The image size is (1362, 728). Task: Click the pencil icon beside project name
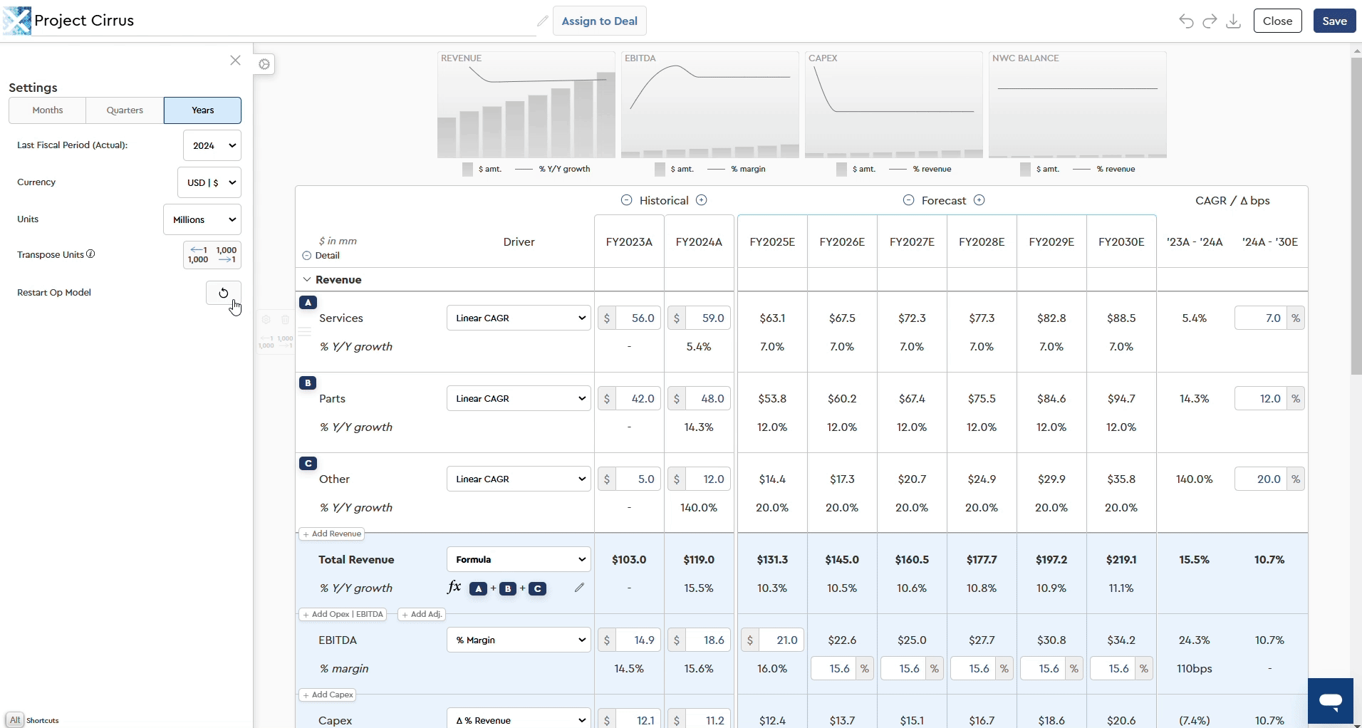(543, 21)
